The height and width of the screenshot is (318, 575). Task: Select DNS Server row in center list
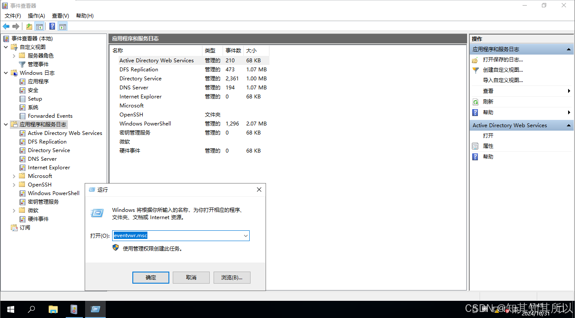(x=190, y=87)
